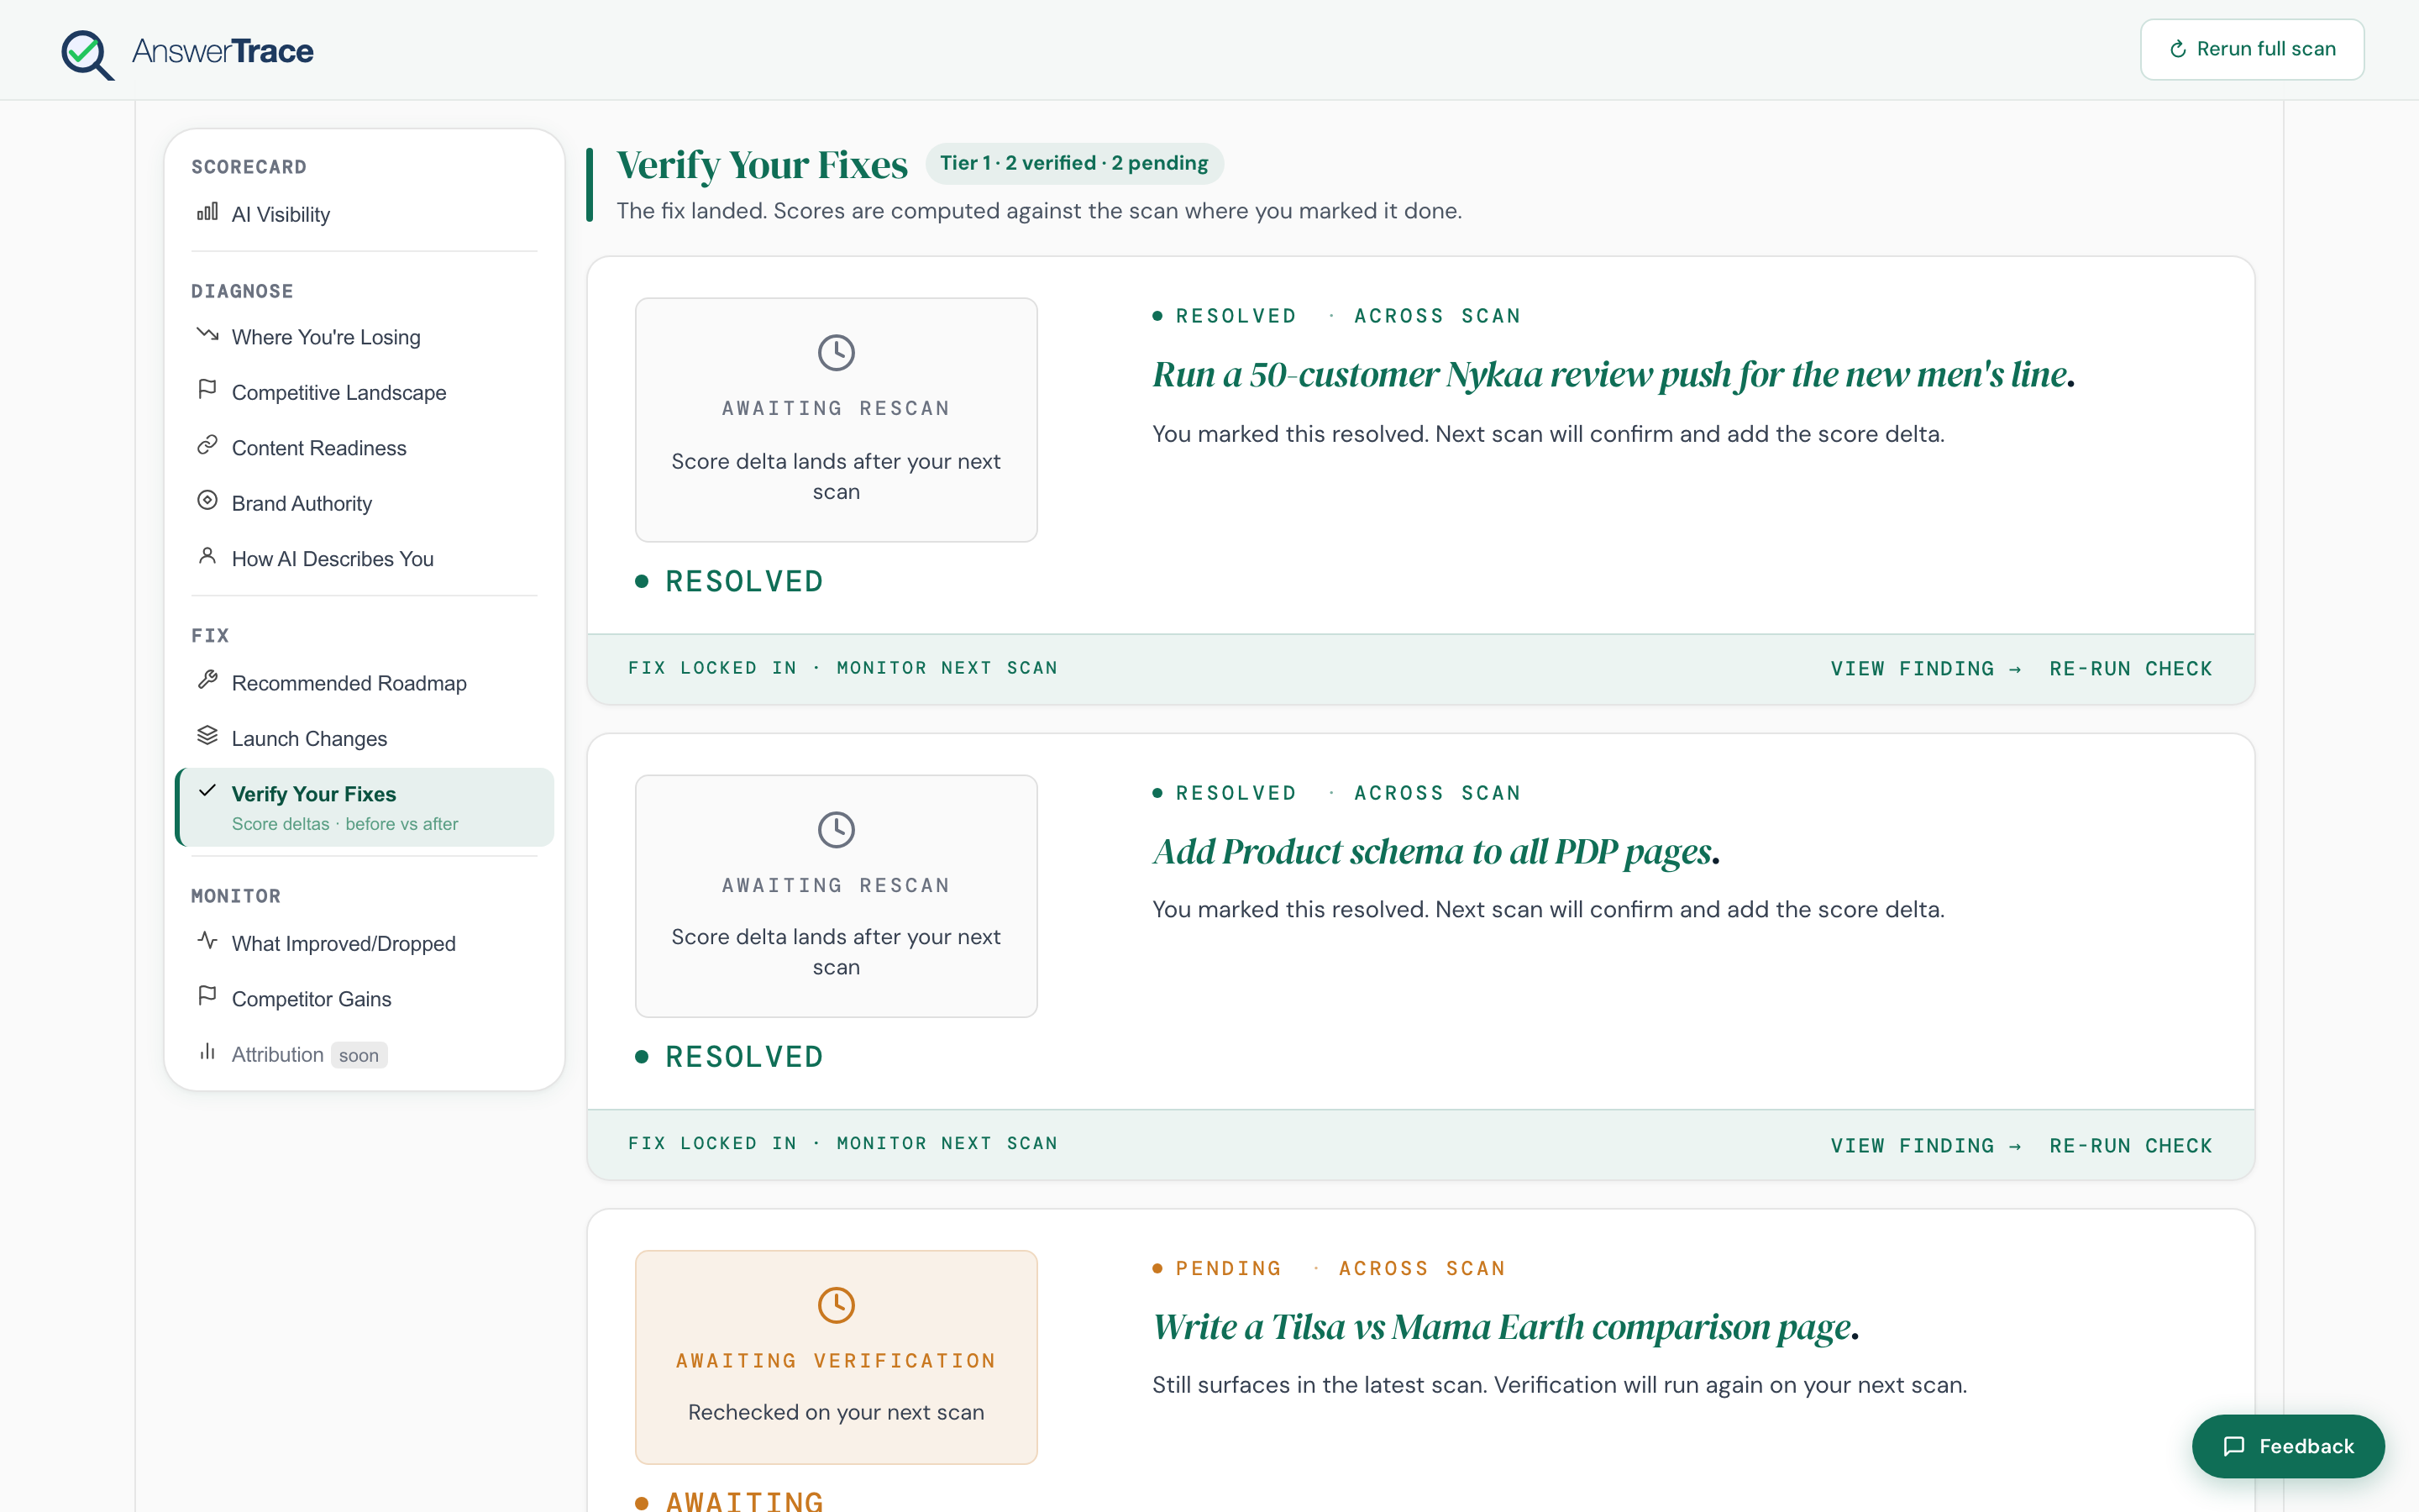Click the wrench icon beside Recommended Roadmap
Viewport: 2419px width, 1512px height.
click(207, 680)
